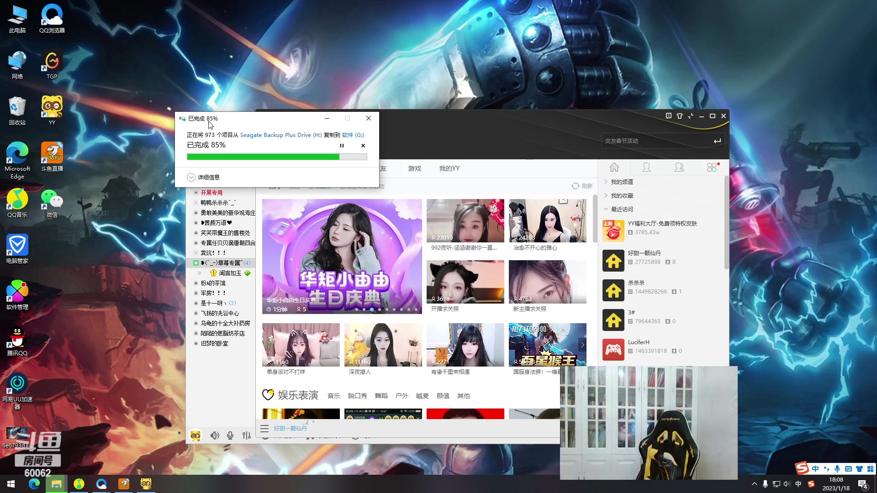
Task: Click next arrow on 百星候王 thumbnail
Action: coord(582,345)
